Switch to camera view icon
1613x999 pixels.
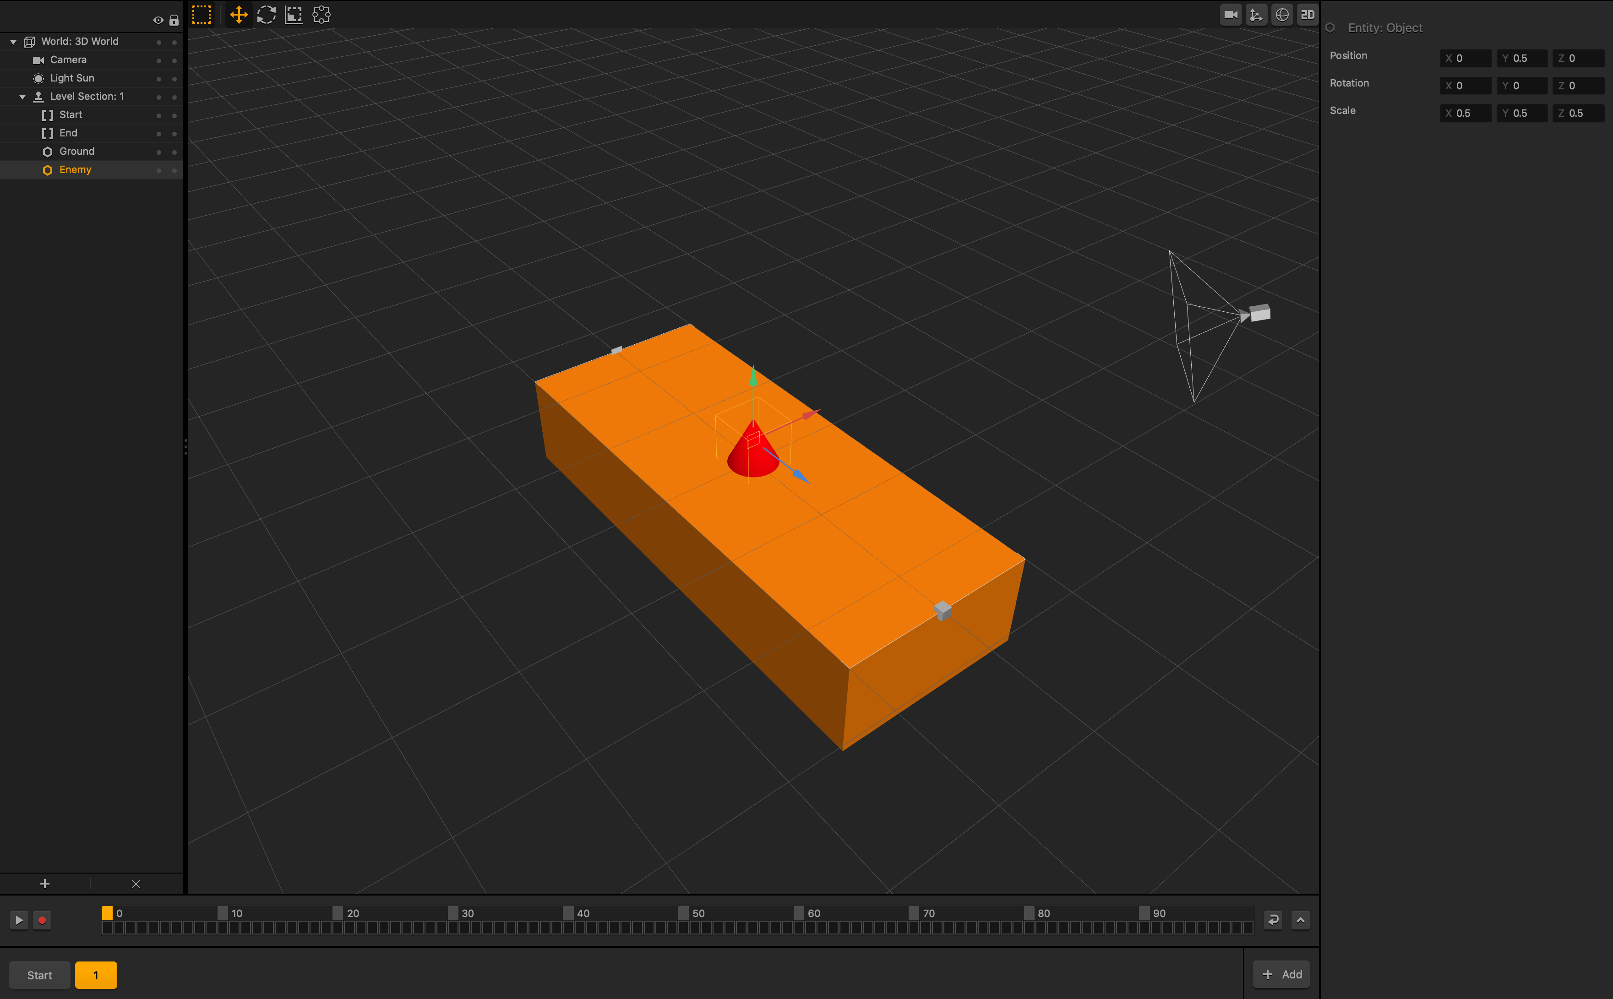pyautogui.click(x=1231, y=15)
